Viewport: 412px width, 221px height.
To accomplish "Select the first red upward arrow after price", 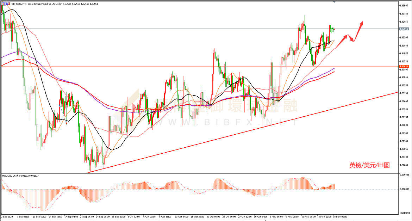I will (x=341, y=41).
